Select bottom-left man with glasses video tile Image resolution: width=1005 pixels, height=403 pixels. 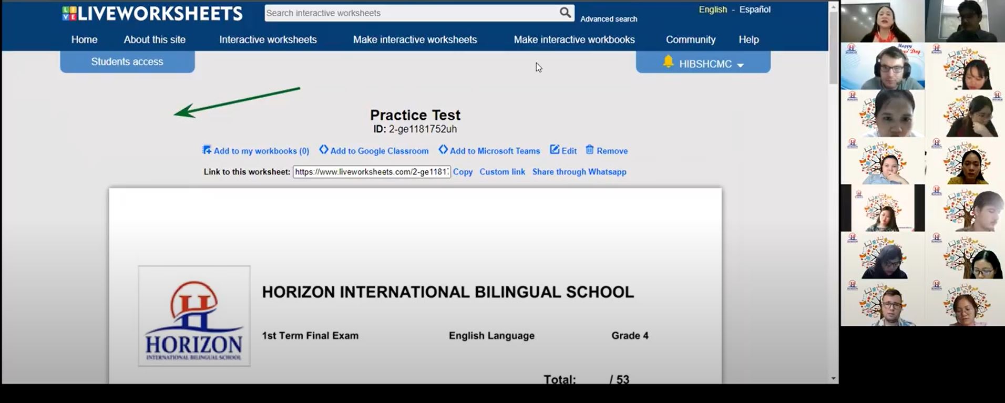point(883,303)
